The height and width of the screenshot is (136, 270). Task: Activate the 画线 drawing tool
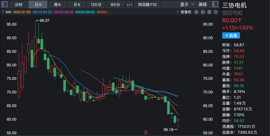(202, 5)
